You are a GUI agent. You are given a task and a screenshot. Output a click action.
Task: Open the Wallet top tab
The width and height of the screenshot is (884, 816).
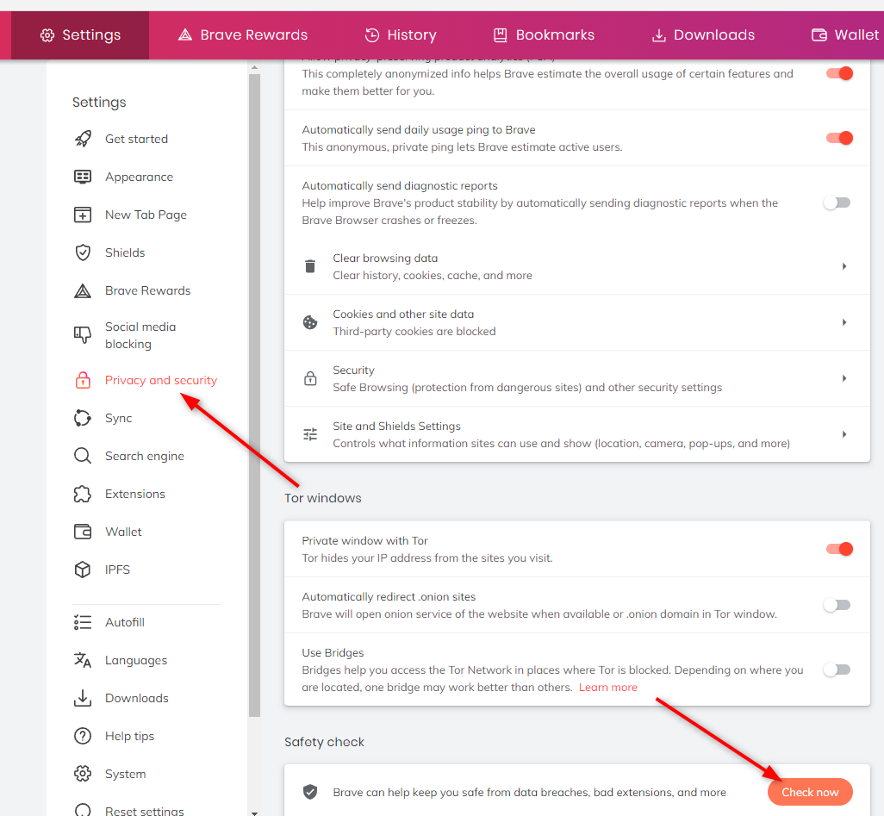point(845,35)
